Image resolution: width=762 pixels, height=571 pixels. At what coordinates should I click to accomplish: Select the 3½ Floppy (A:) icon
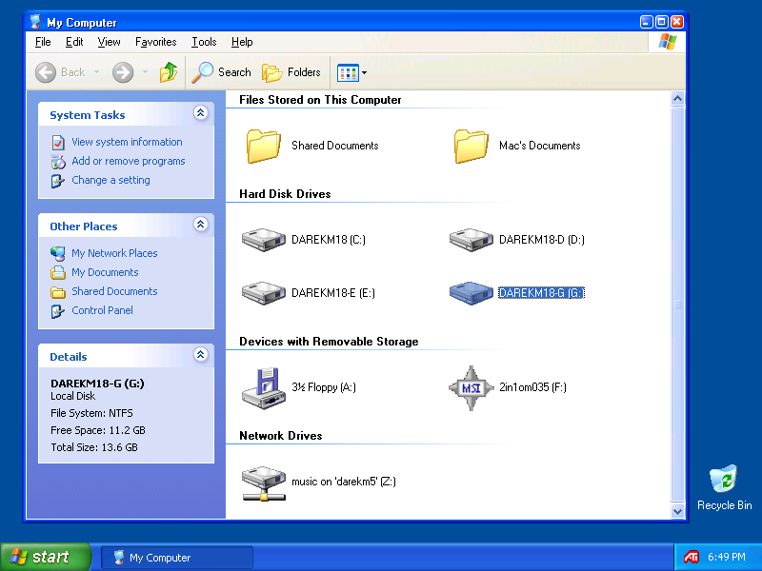(264, 388)
